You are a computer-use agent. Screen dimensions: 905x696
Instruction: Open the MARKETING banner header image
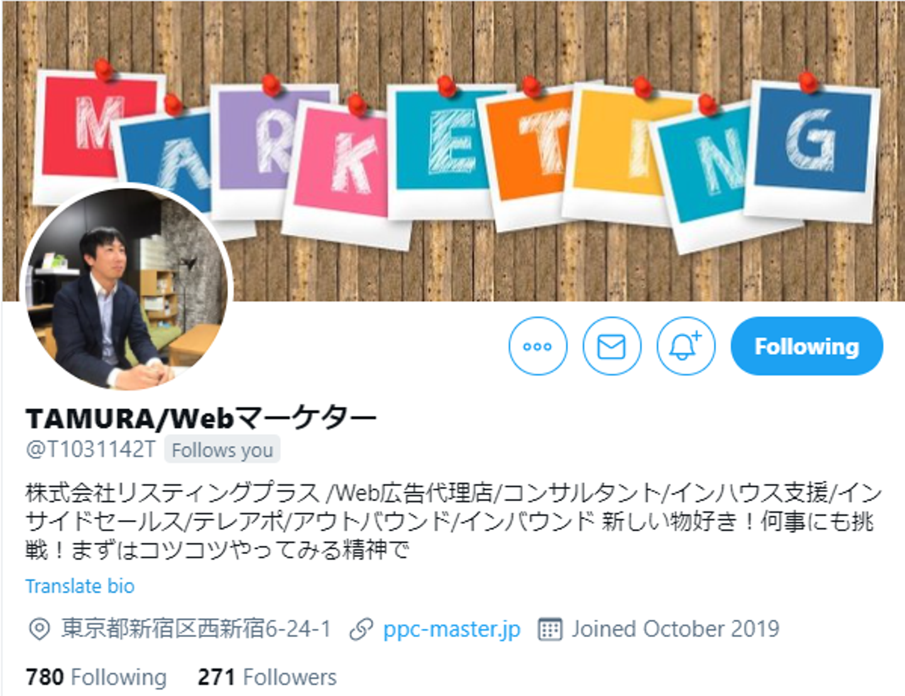tap(452, 151)
